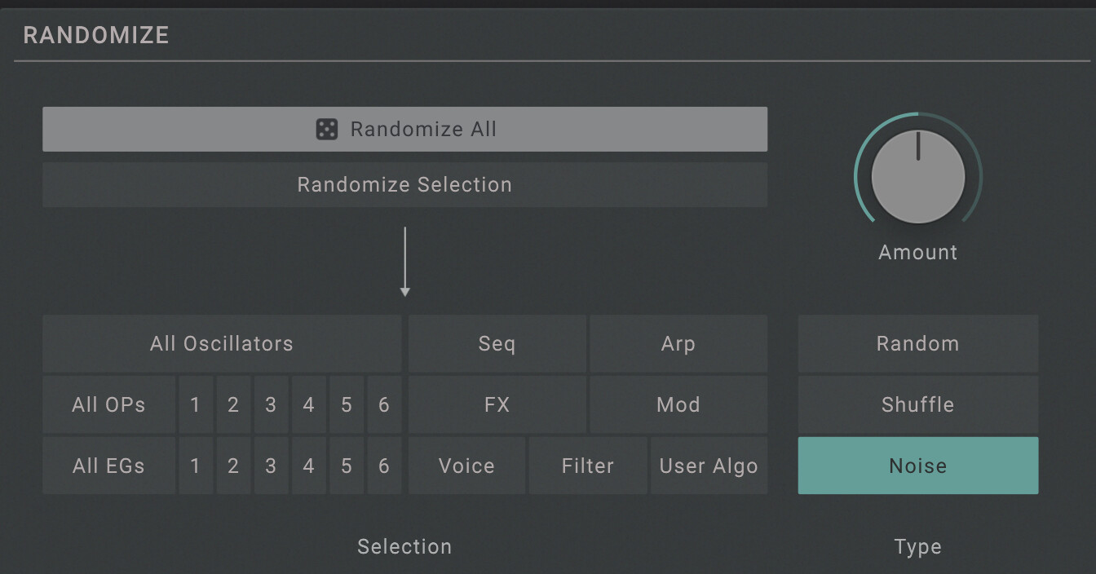Choose Mod for randomization
Image resolution: width=1096 pixels, height=574 pixels.
coord(678,404)
